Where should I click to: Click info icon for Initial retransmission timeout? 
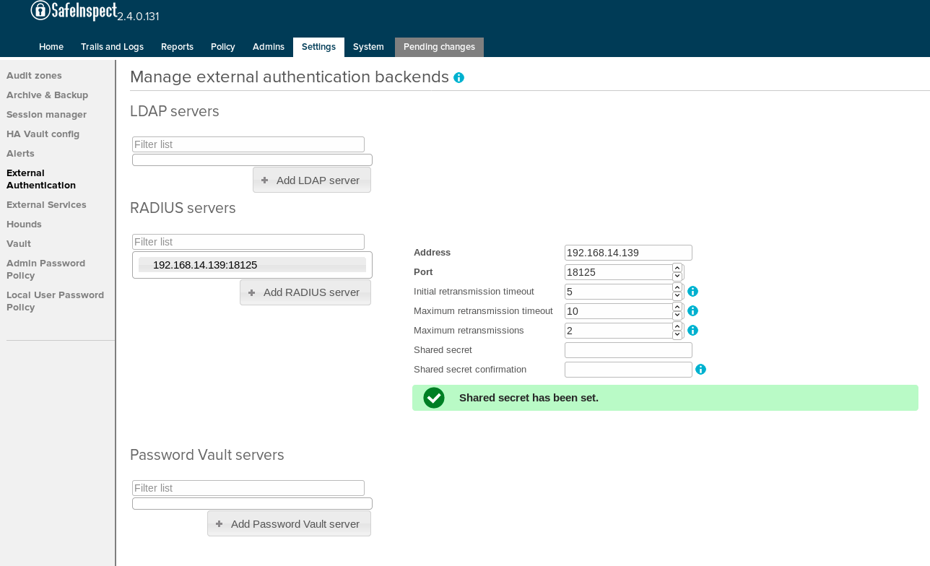click(x=692, y=292)
